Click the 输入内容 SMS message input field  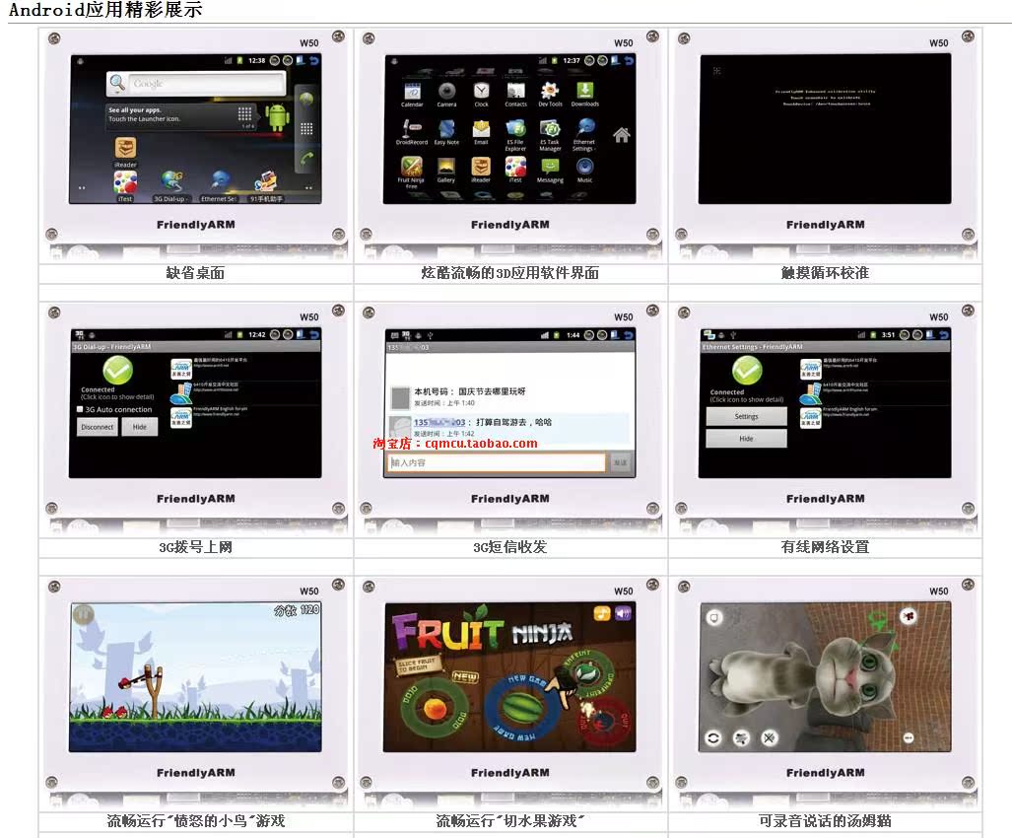497,463
